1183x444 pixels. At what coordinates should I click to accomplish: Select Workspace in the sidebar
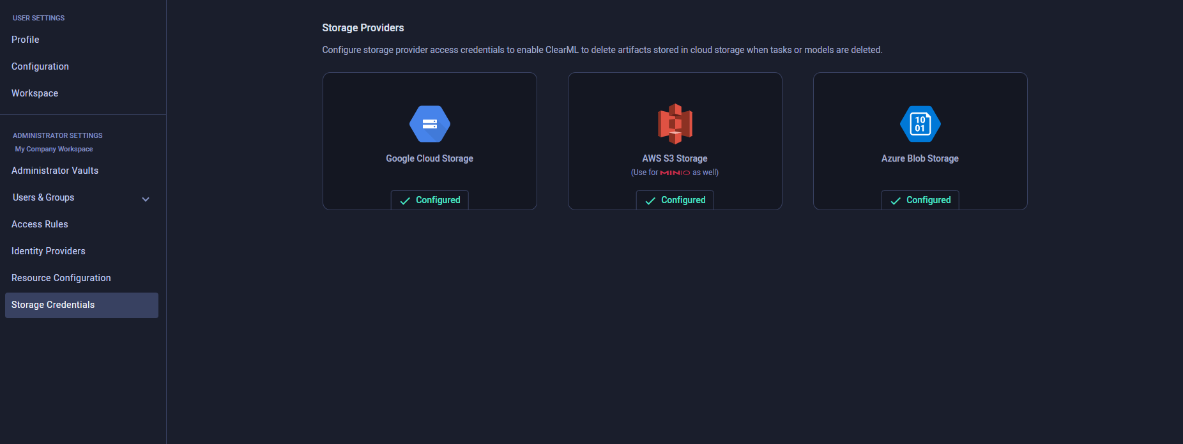[35, 93]
